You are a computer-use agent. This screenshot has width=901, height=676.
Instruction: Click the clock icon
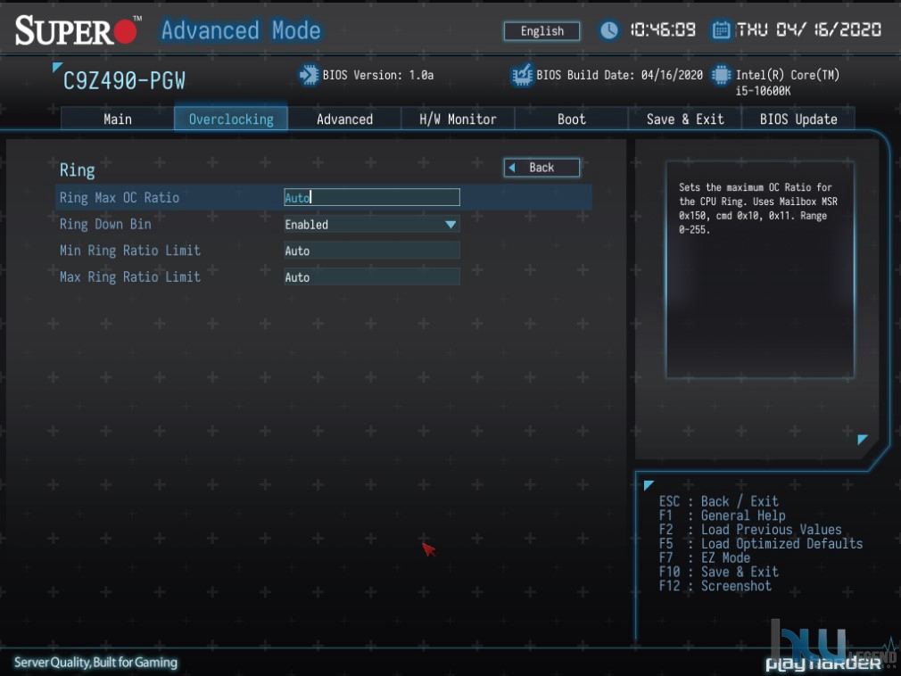[x=609, y=29]
